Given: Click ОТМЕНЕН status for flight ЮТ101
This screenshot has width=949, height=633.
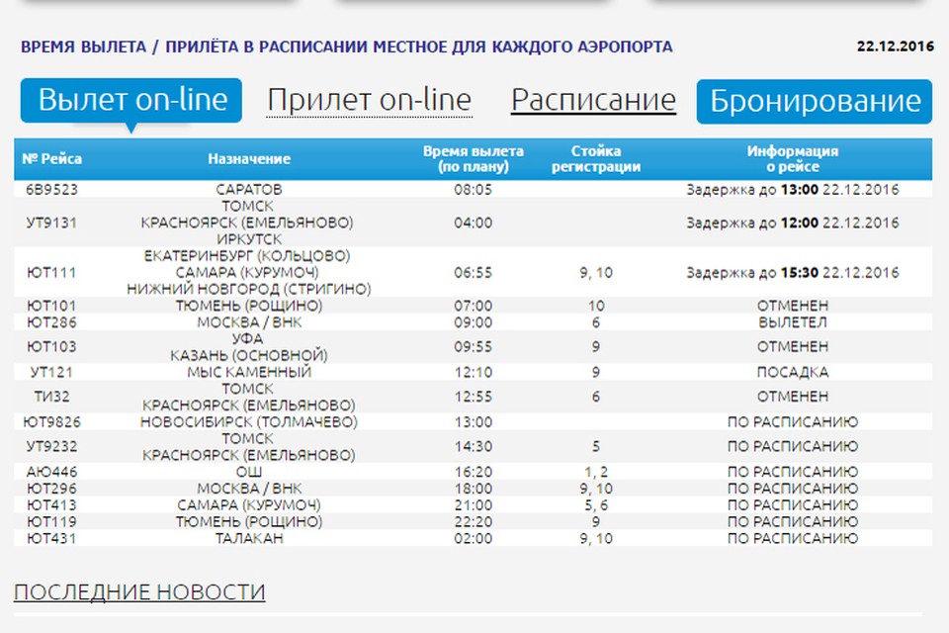Looking at the screenshot, I should [x=792, y=306].
